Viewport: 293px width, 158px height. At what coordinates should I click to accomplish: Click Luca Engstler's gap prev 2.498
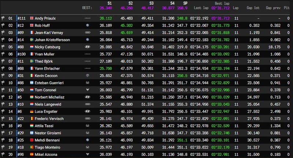coord(275,111)
